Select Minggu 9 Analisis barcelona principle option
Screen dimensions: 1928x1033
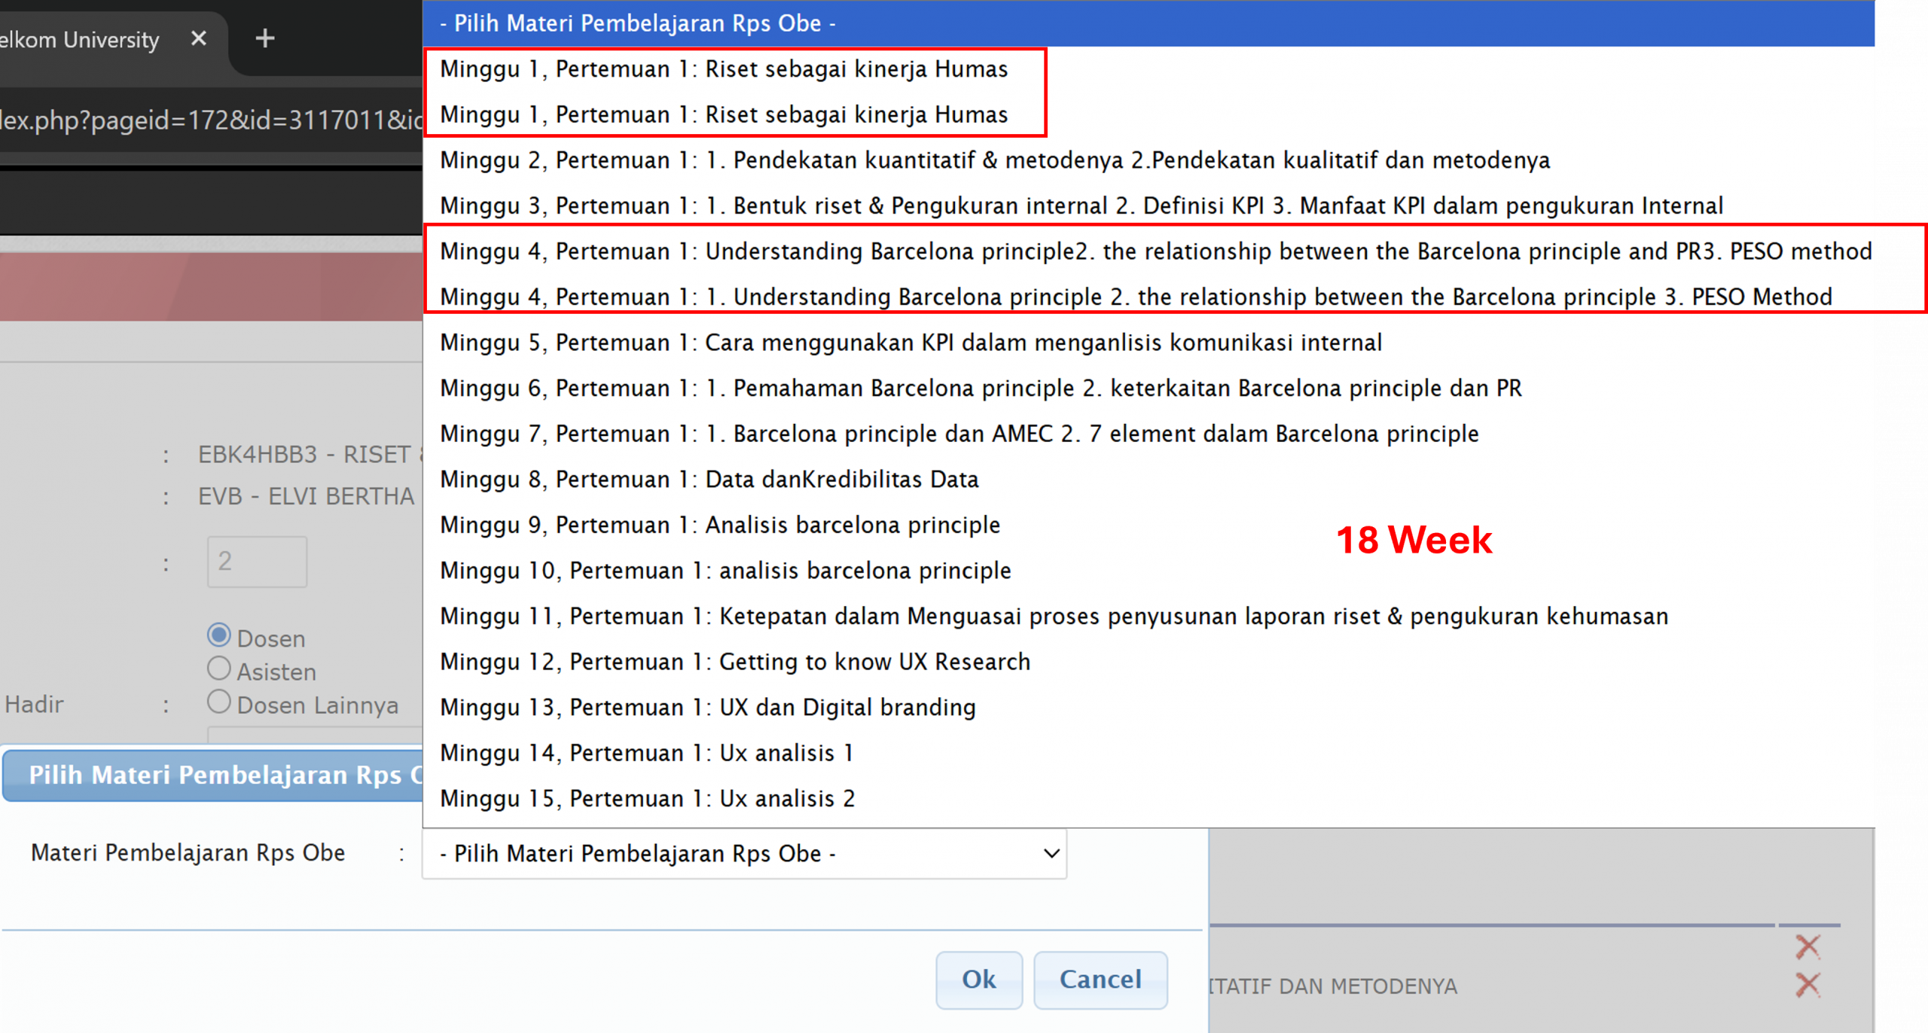click(1149, 525)
